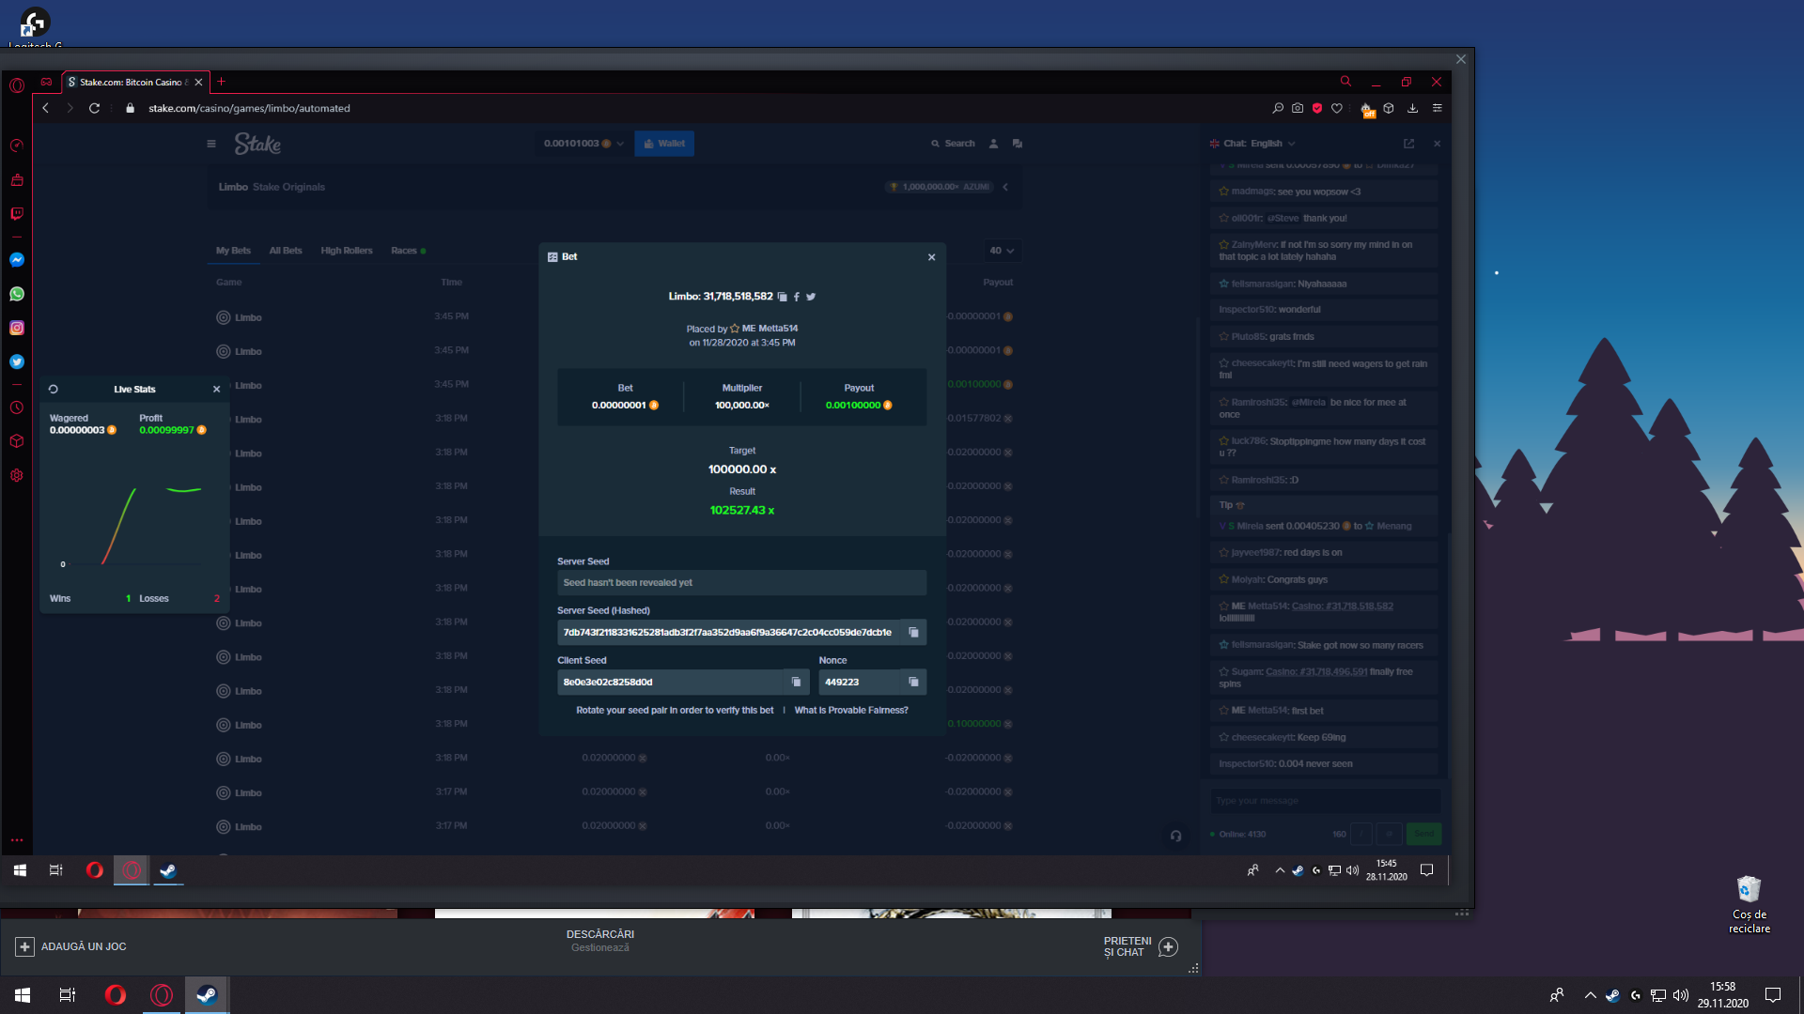Open WhatsApp in Opera sidebar

coord(17,294)
